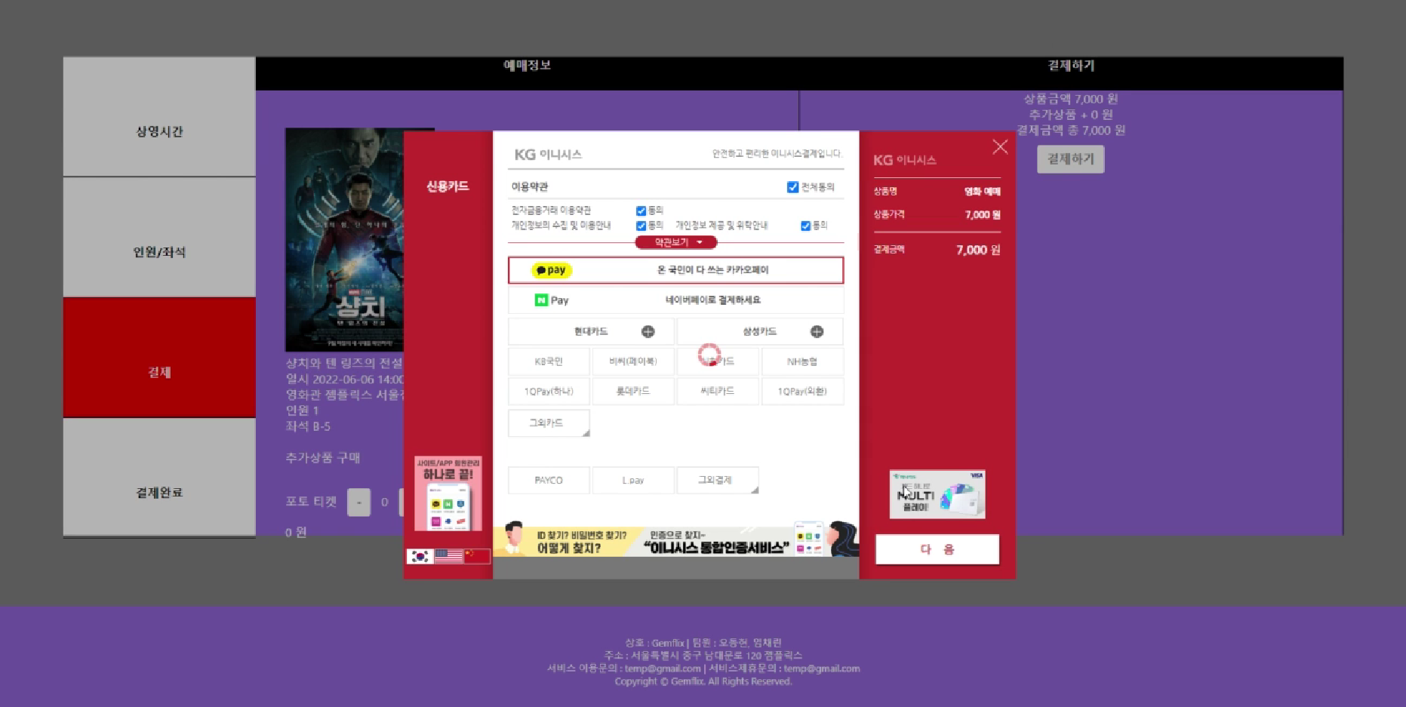Uncheck the 개인정보 제공 및 위탁안내 동의 checkbox
Image resolution: width=1406 pixels, height=707 pixels.
tap(805, 225)
